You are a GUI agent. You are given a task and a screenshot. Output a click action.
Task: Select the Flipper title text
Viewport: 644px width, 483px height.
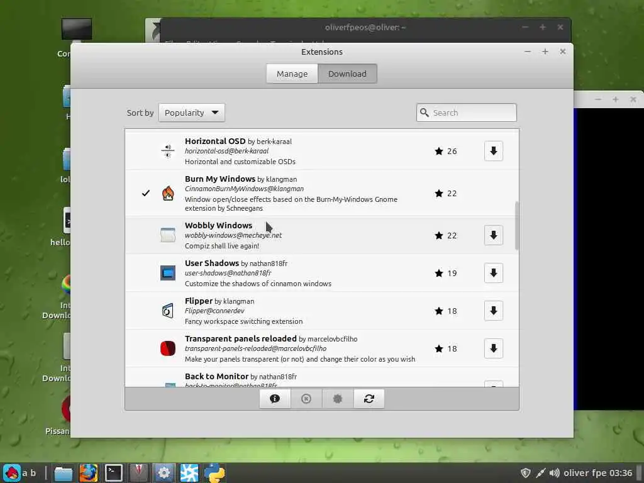pos(199,301)
